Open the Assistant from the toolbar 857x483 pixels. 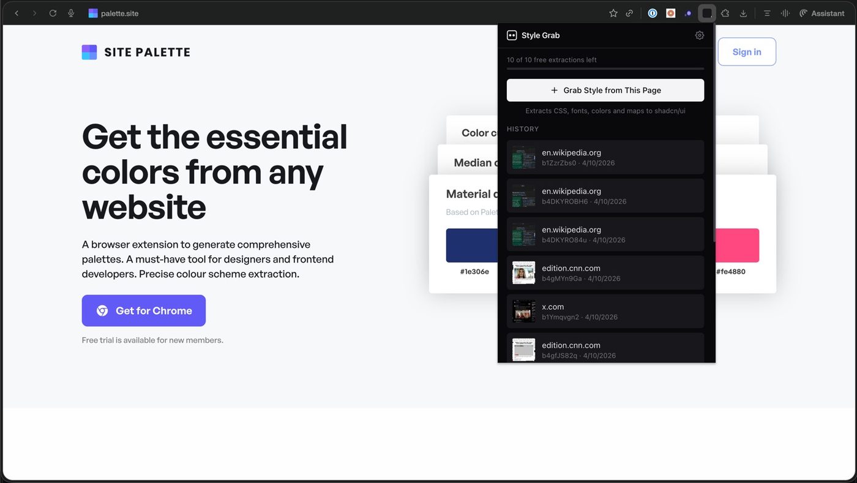(x=821, y=13)
